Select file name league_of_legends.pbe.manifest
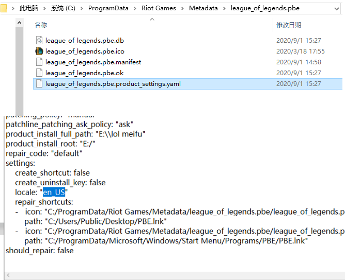345x280 pixels. pyautogui.click(x=93, y=62)
